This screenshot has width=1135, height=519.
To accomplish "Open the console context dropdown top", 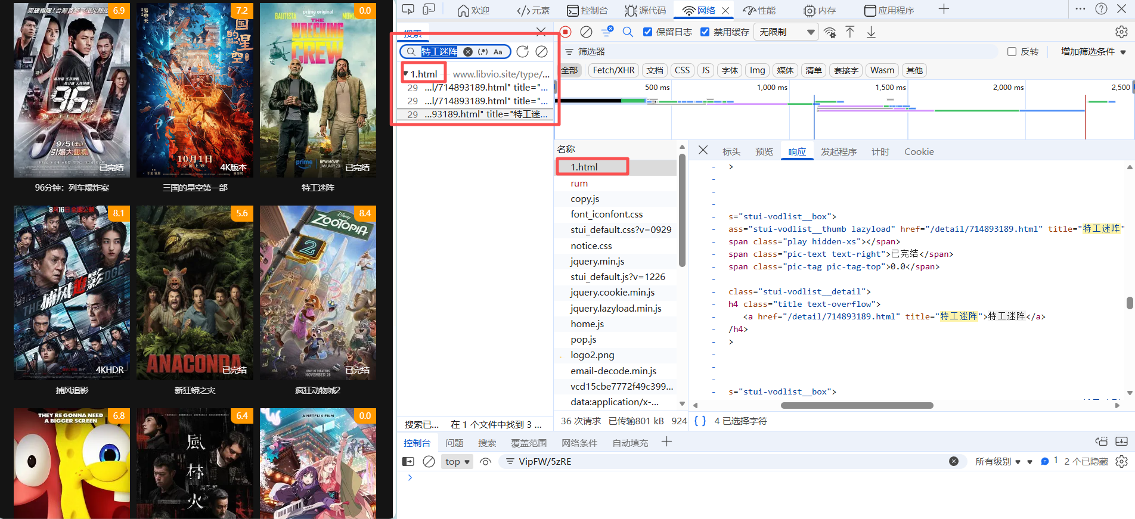I will click(457, 461).
